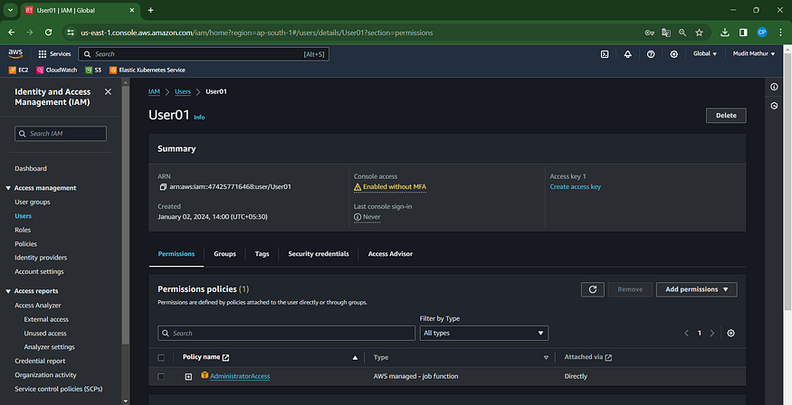The image size is (792, 405).
Task: Open the help question mark icon
Action: (651, 54)
